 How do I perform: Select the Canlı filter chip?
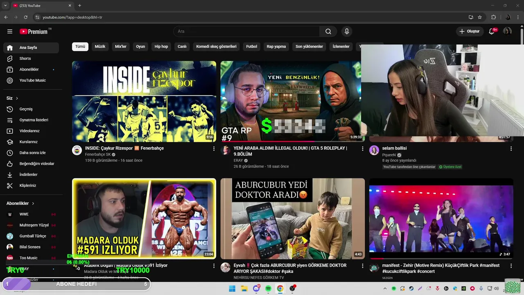point(182,47)
